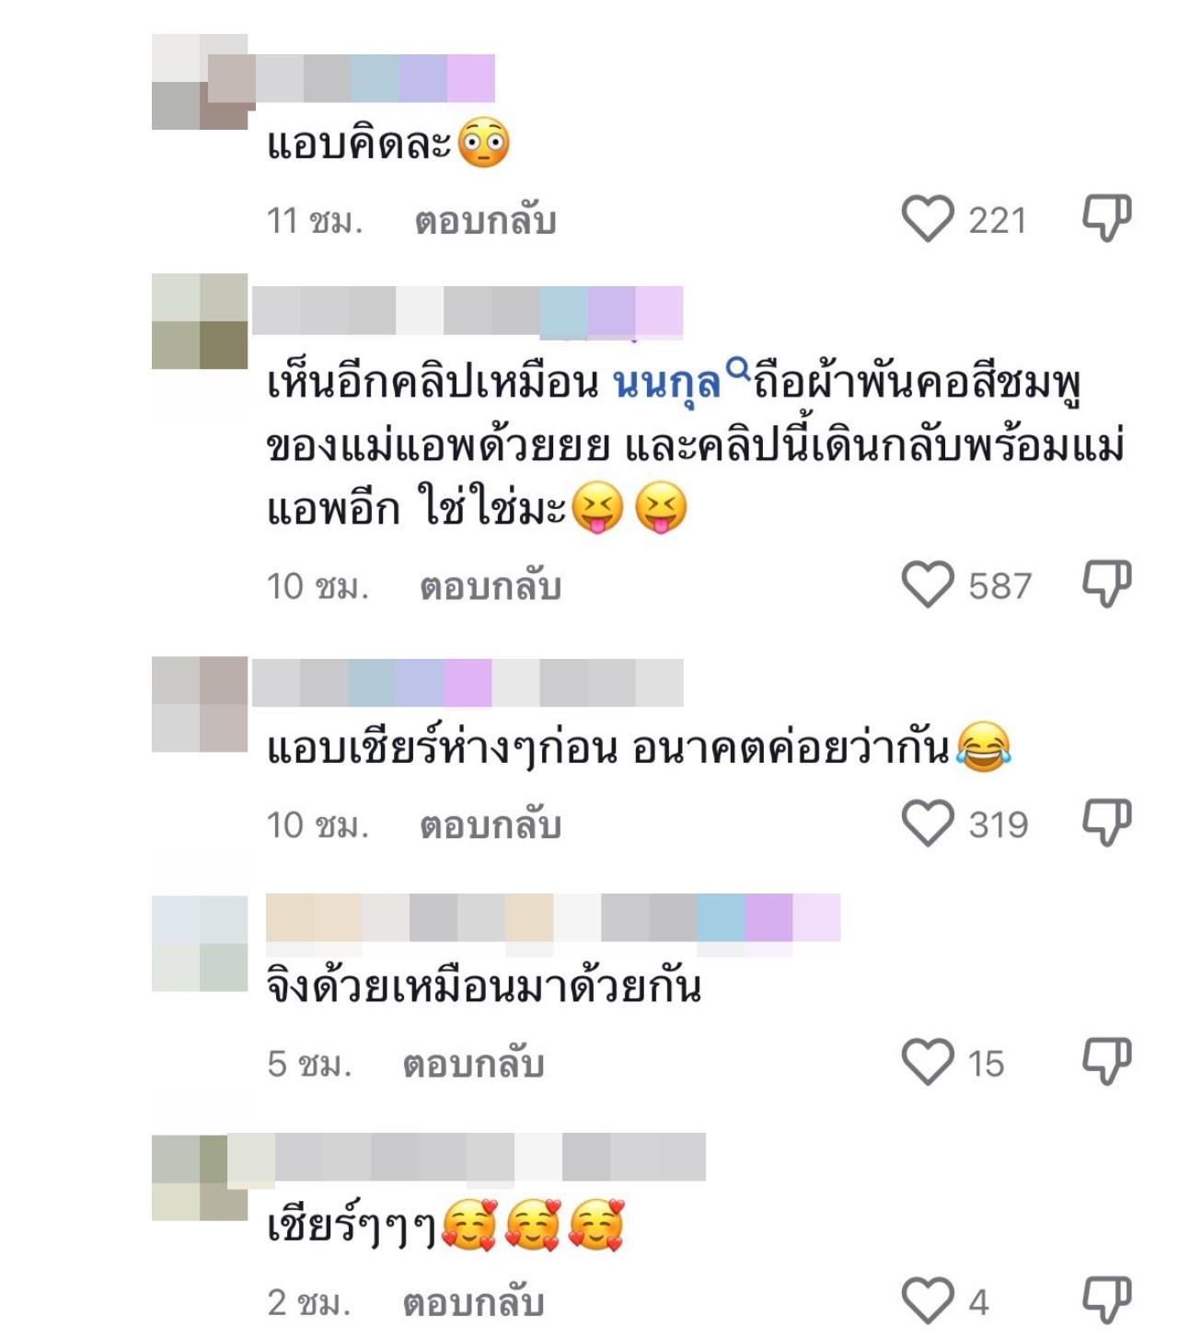Reply to the 11 ชม. comment via ตอบกลับ

(485, 221)
